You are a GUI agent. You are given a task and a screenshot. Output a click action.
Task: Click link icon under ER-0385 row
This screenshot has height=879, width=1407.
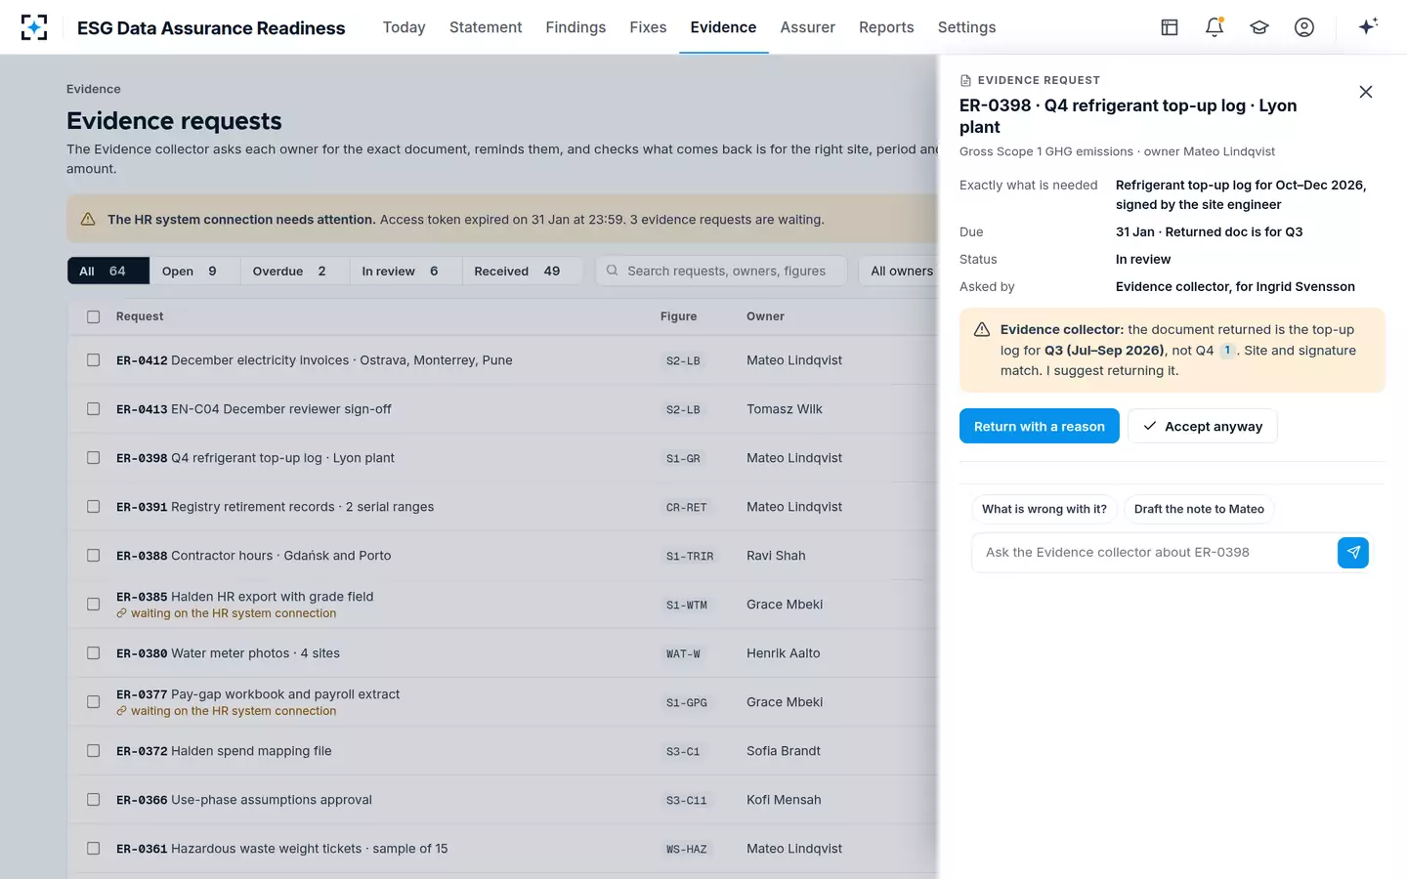pos(122,614)
